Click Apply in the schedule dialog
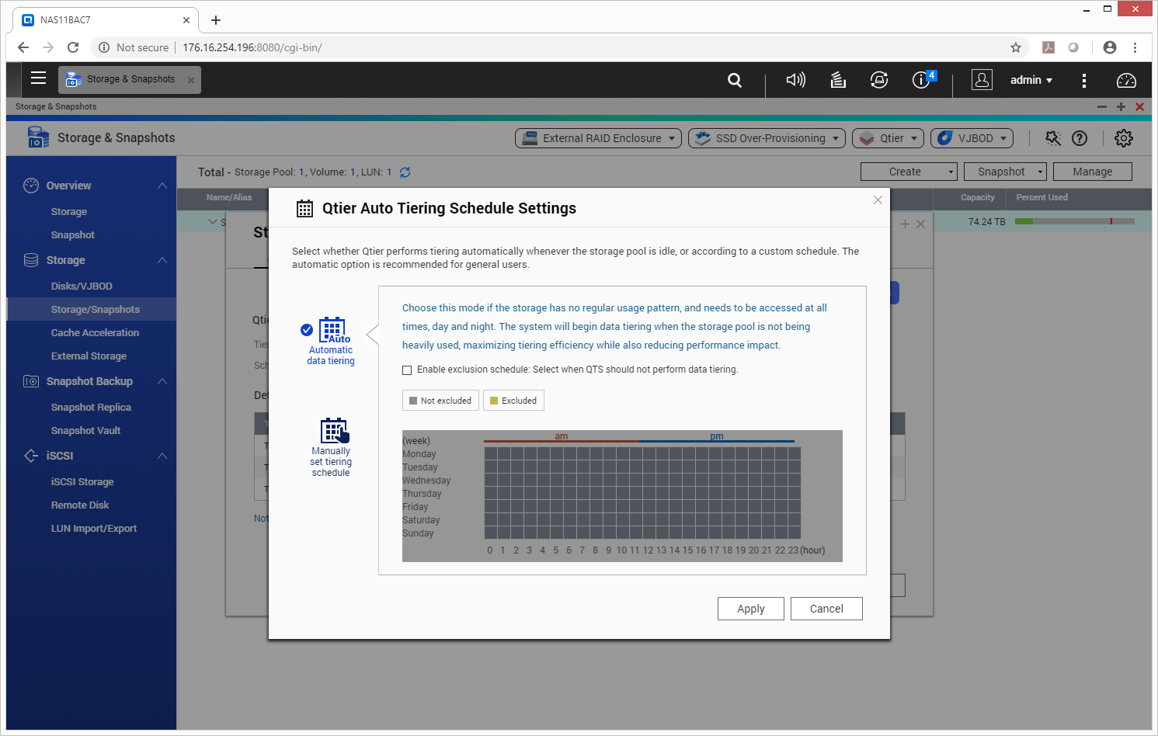This screenshot has height=736, width=1158. pyautogui.click(x=751, y=609)
